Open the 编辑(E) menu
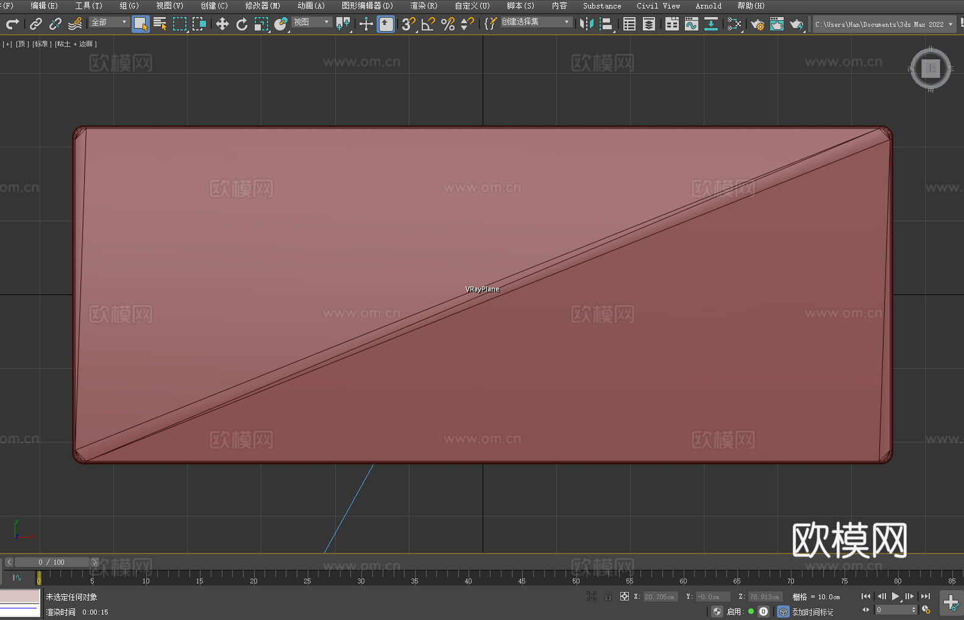 pyautogui.click(x=44, y=5)
